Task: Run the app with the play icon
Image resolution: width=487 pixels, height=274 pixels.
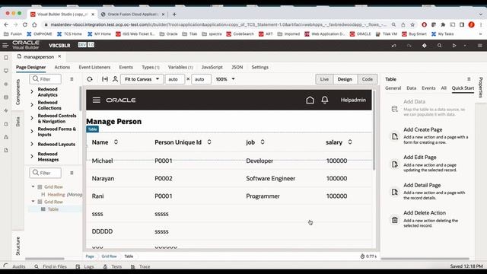Action: 454,46
